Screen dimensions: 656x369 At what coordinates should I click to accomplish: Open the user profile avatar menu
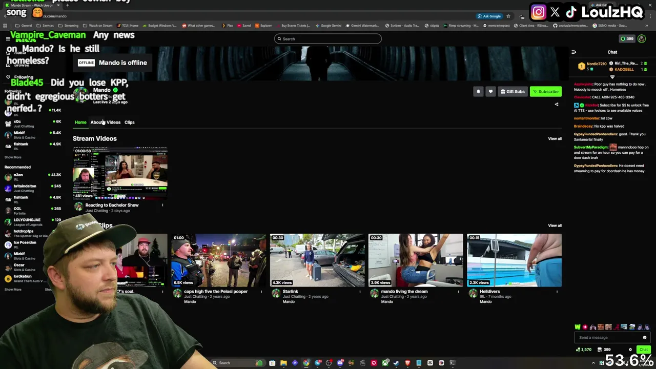point(642,39)
